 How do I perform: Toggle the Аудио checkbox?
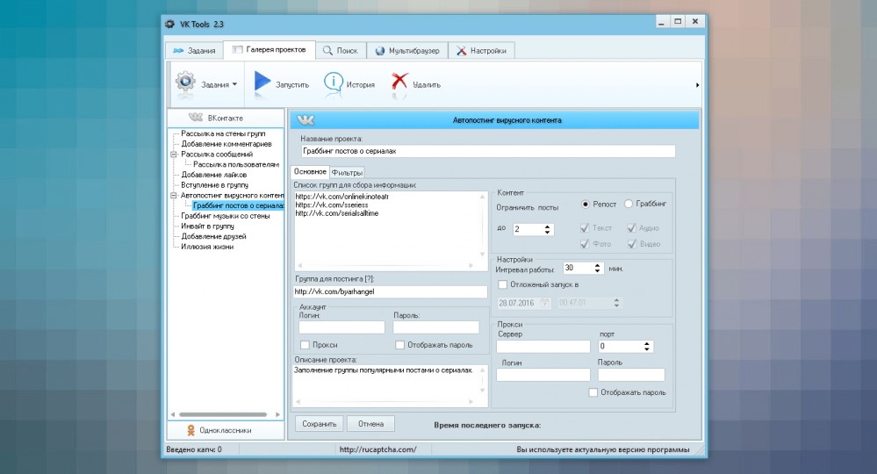coord(631,227)
